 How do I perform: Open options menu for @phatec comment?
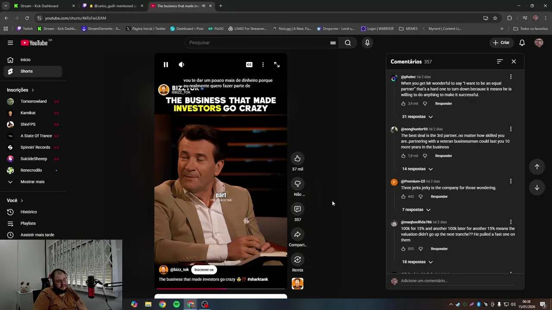(511, 77)
